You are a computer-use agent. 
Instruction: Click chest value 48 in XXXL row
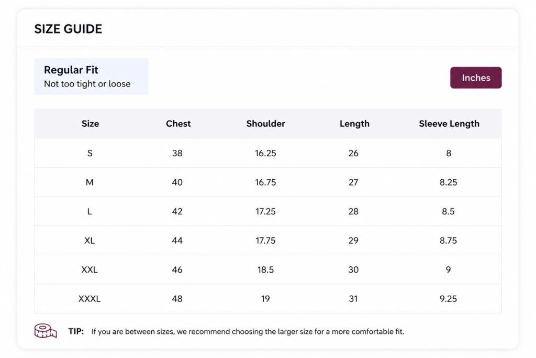tap(177, 298)
